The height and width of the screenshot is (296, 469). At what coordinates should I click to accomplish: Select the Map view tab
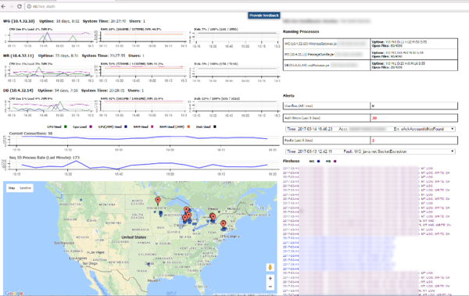click(12, 188)
